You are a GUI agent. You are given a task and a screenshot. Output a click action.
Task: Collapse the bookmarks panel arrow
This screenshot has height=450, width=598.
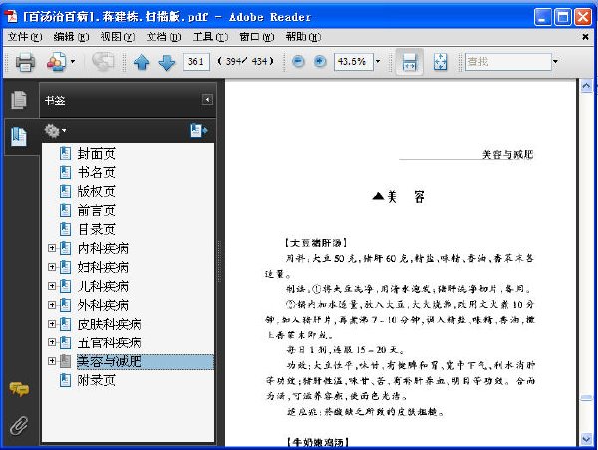pos(207,100)
